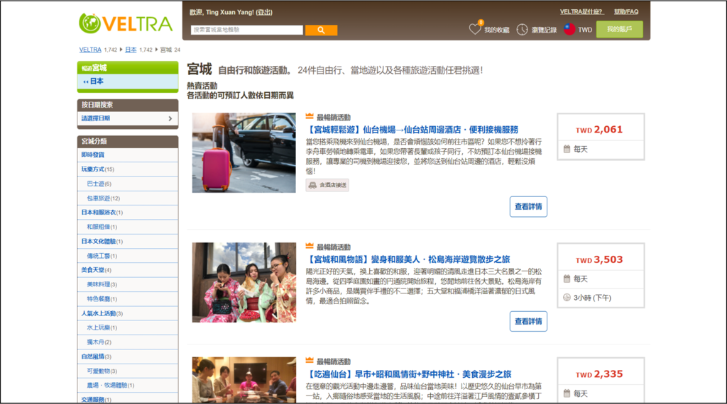
Task: Click the orange search magnifier button
Action: pos(321,30)
